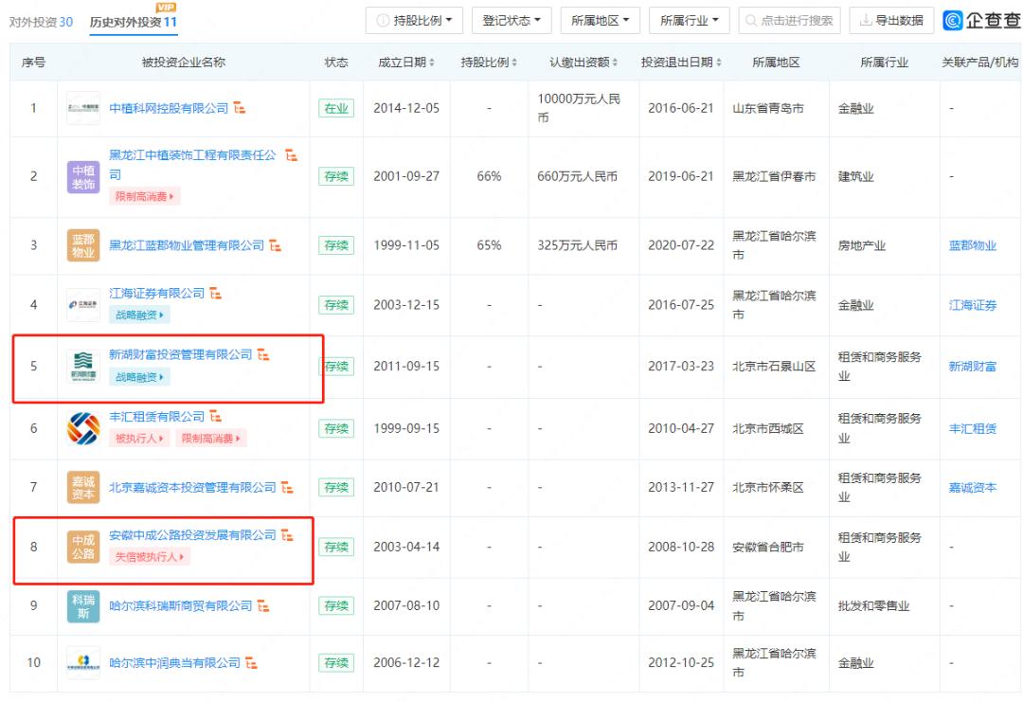Viewport: 1023px width, 702px height.
Task: Click the 嘉诚资本 company logo
Action: [83, 486]
